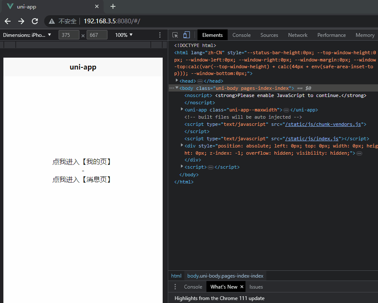The image size is (378, 303).
Task: Select the What's New drawer tab
Action: 224,287
